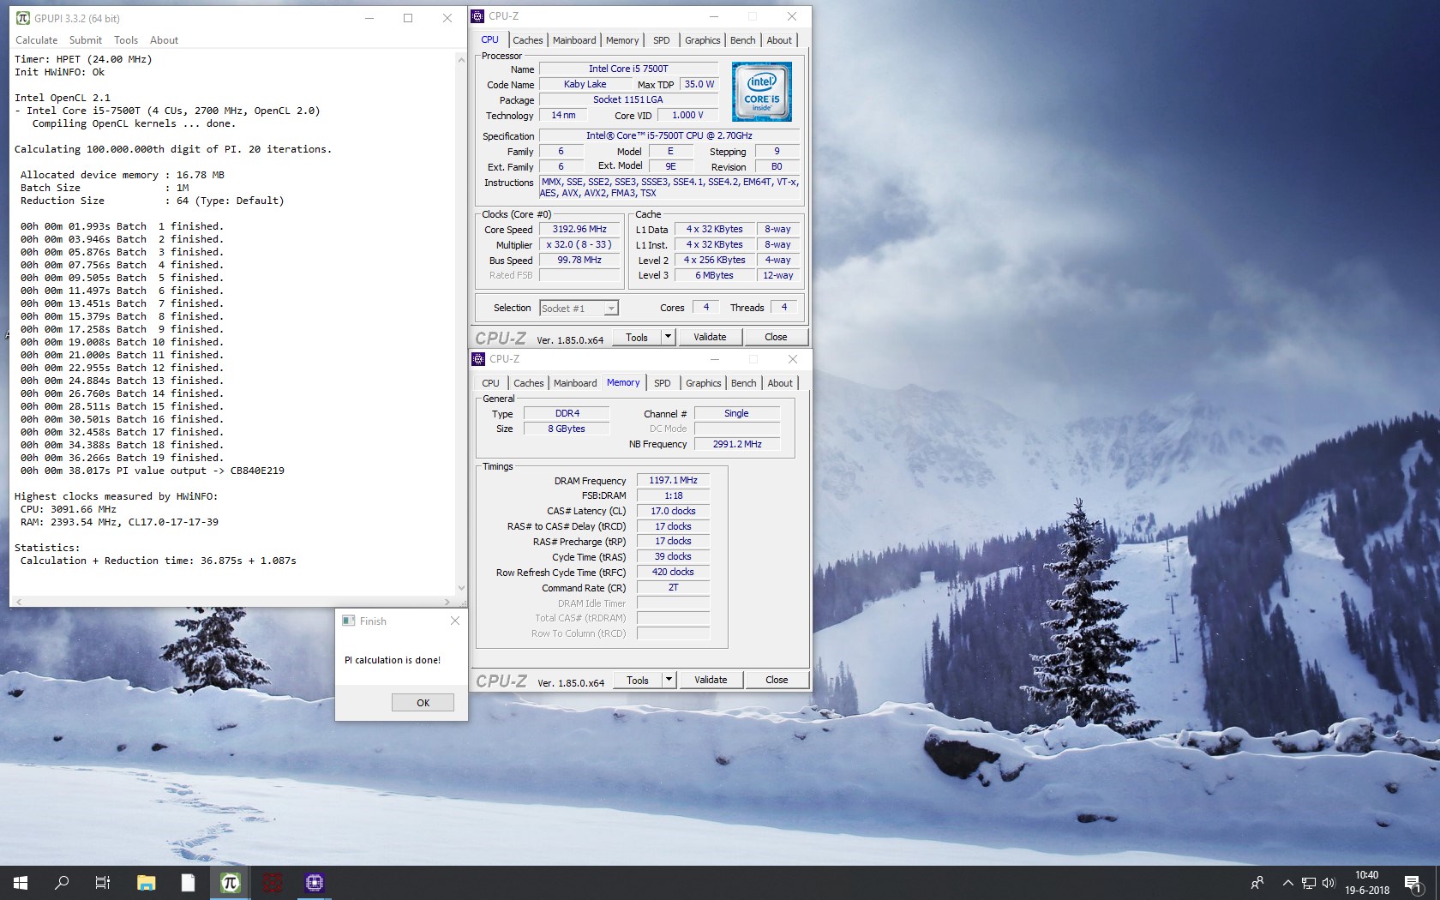
Task: Click GPUPI vertical scrollbar down arrow
Action: tap(462, 588)
